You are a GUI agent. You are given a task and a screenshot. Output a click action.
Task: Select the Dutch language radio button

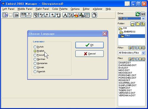(x=35, y=47)
